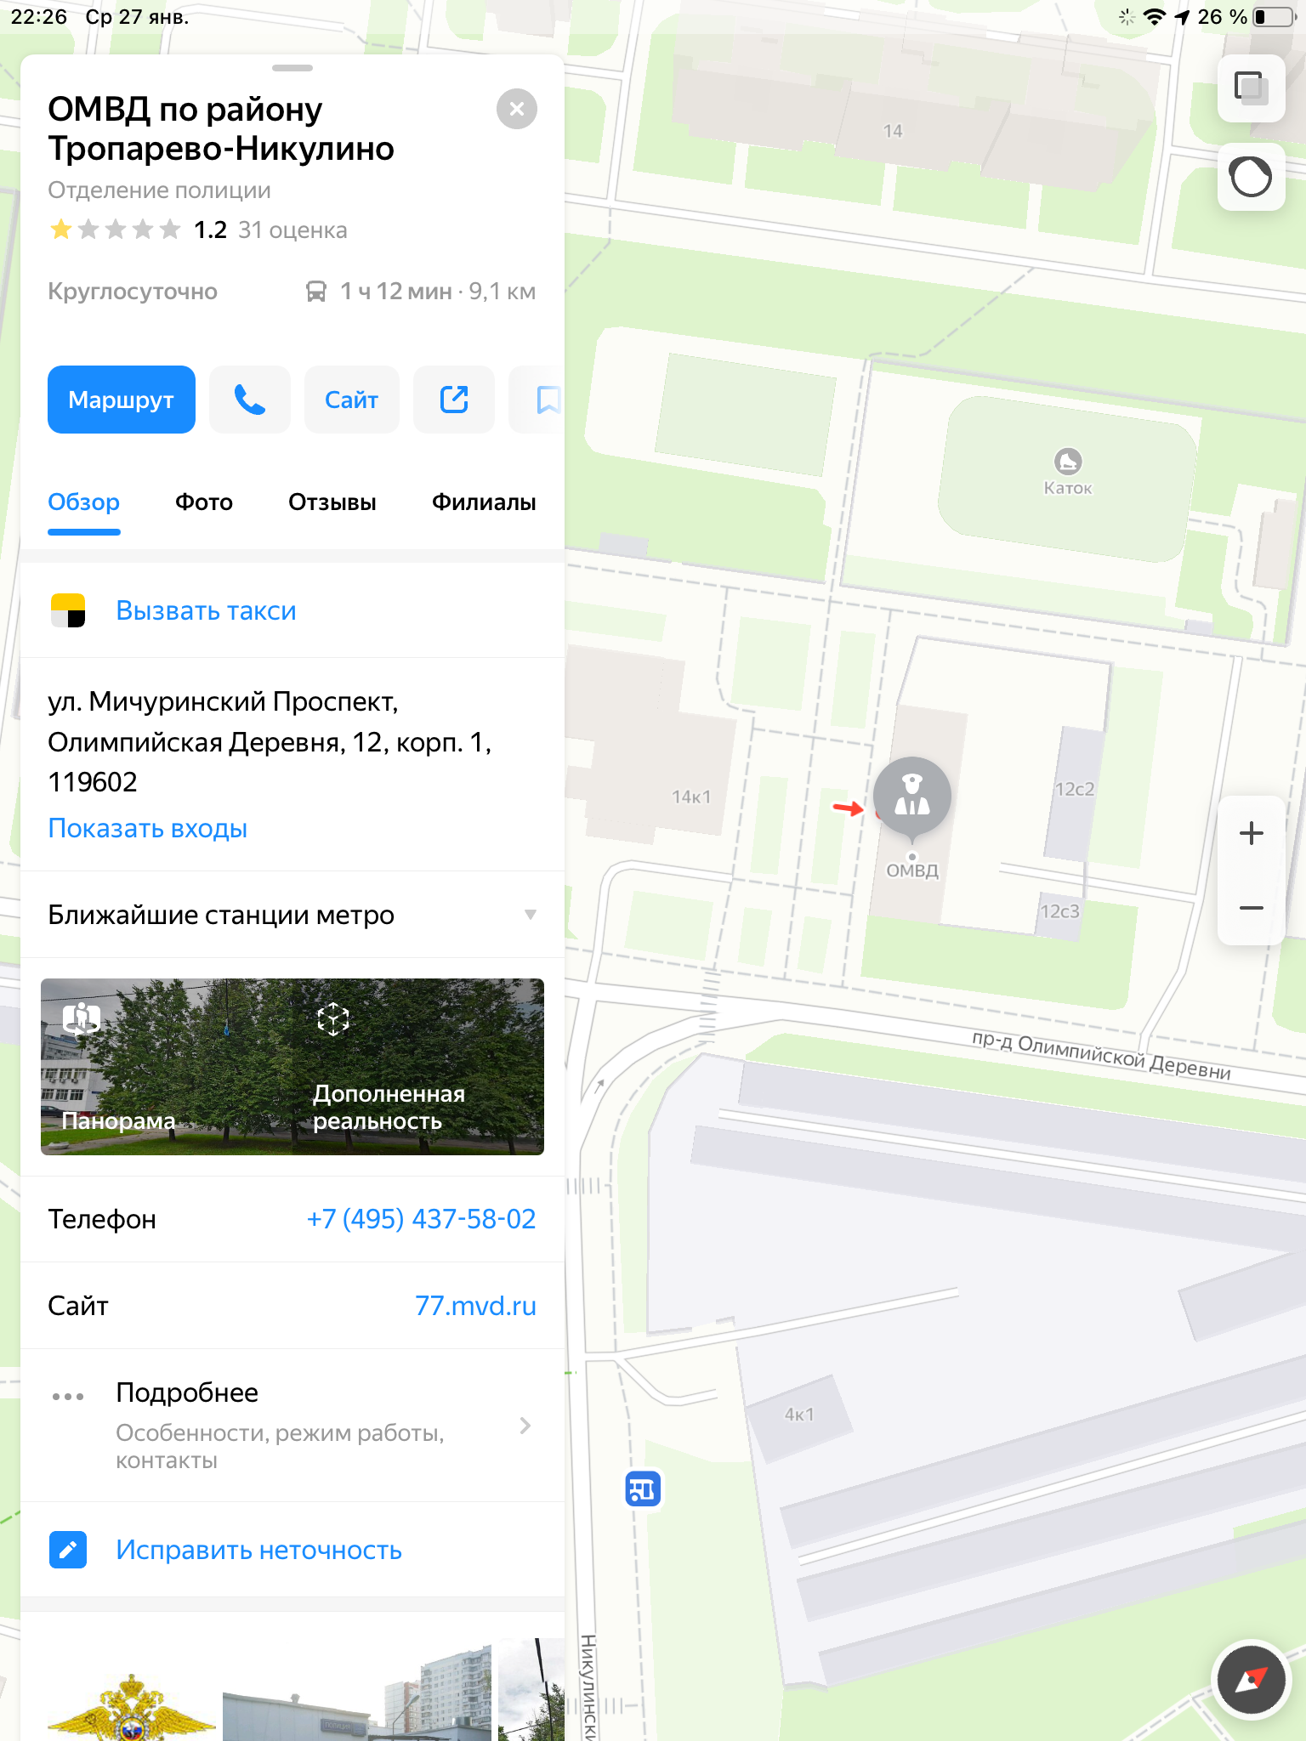The width and height of the screenshot is (1306, 1741).
Task: Tap the star rating row
Action: tap(115, 230)
